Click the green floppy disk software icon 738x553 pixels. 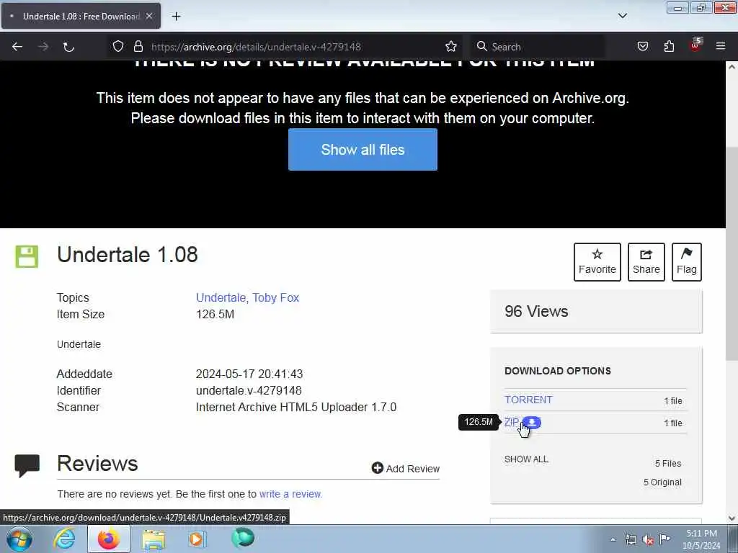pyautogui.click(x=27, y=257)
